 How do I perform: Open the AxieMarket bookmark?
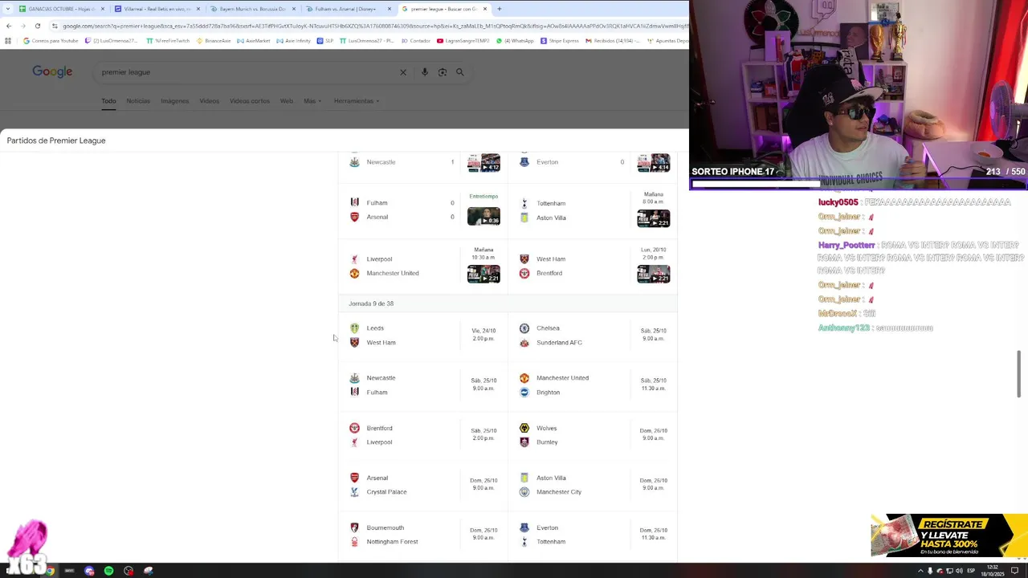pos(254,41)
